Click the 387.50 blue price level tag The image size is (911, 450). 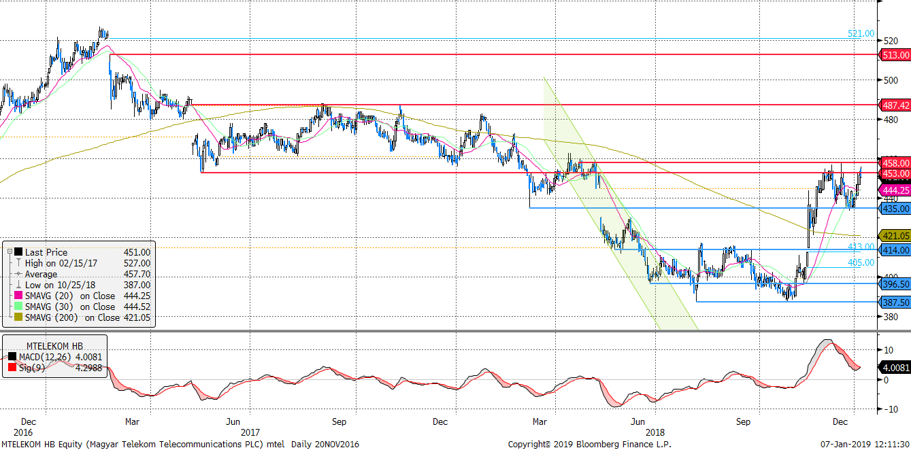[895, 302]
